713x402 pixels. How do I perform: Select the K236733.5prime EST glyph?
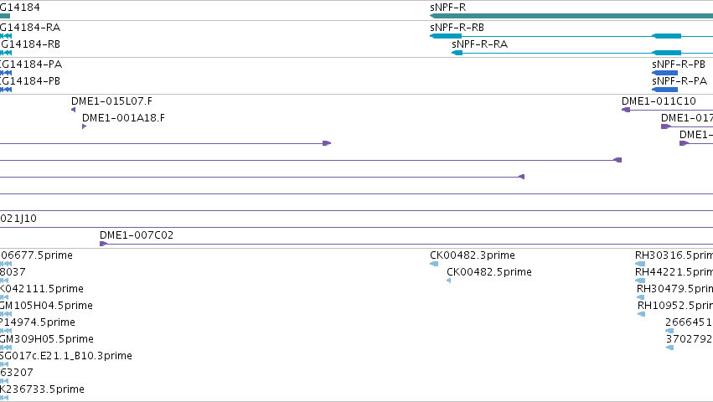tap(4, 398)
